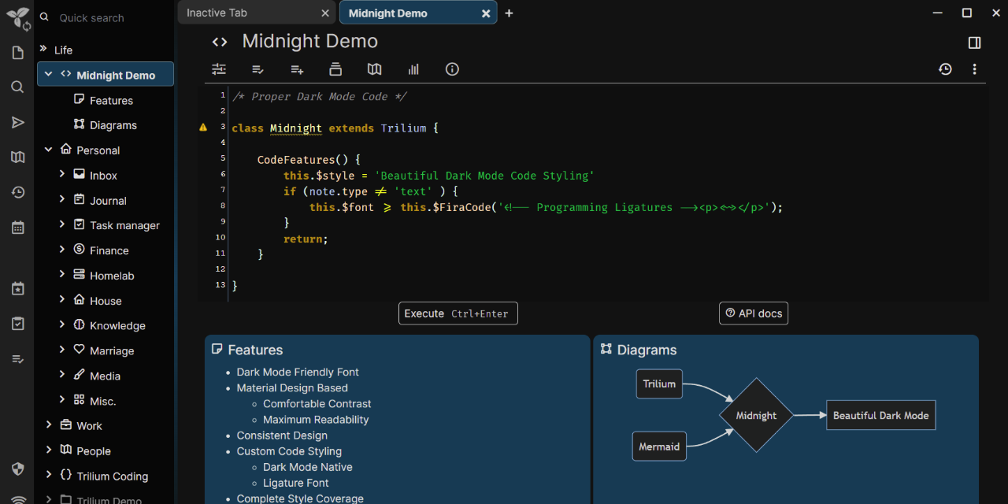Click 'Dark Mode Friendly Font' list item

pyautogui.click(x=298, y=372)
